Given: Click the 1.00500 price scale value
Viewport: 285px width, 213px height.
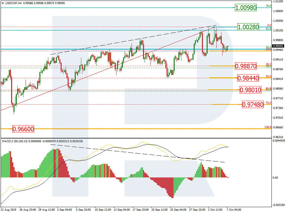Looking at the screenshot, I should pyautogui.click(x=278, y=21).
